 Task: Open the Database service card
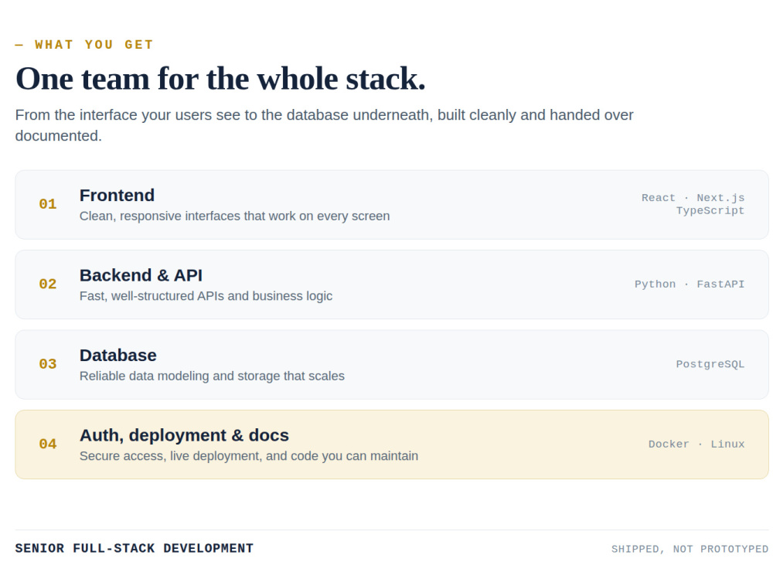392,364
